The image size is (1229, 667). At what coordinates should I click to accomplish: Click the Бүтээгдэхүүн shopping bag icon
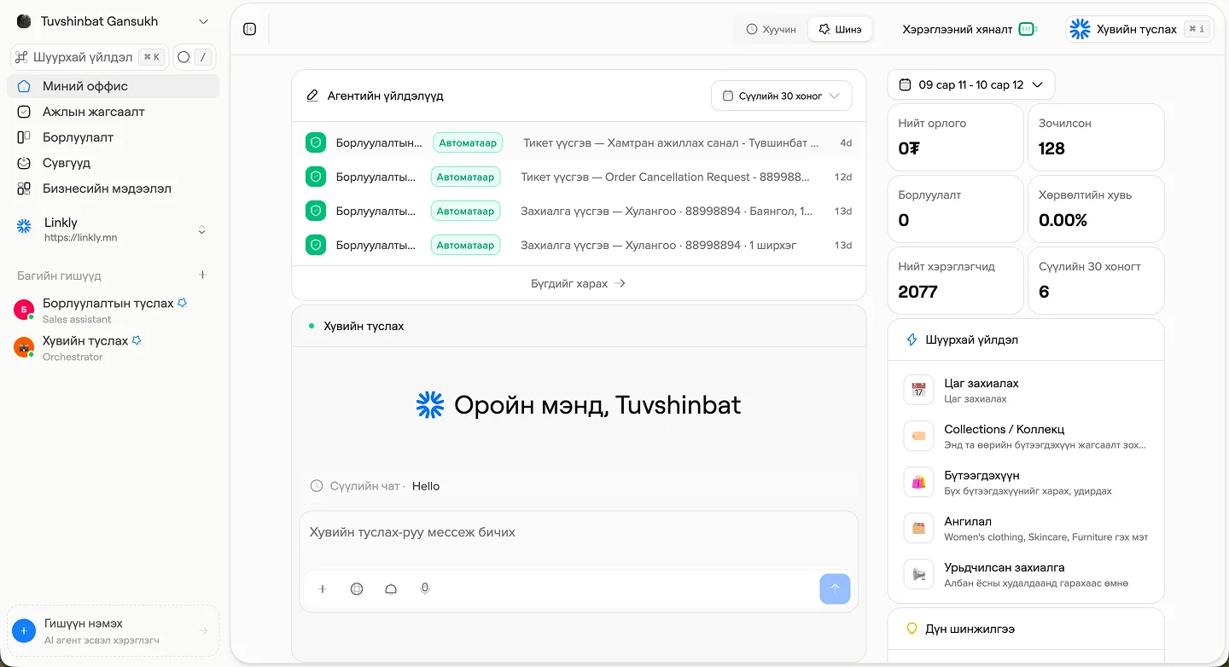pyautogui.click(x=918, y=482)
